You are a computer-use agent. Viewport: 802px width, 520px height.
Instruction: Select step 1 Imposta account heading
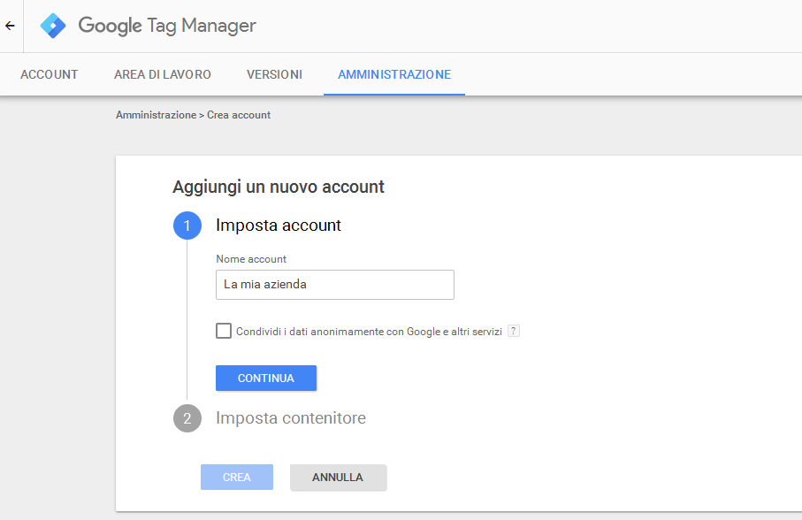(x=279, y=226)
